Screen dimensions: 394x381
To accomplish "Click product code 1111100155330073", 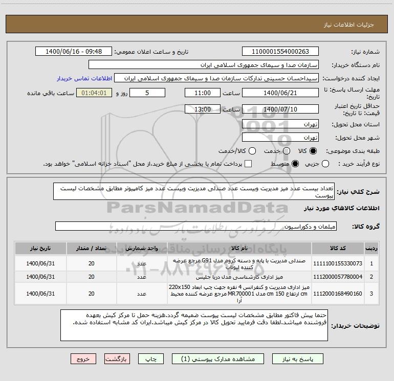I will [x=338, y=263].
